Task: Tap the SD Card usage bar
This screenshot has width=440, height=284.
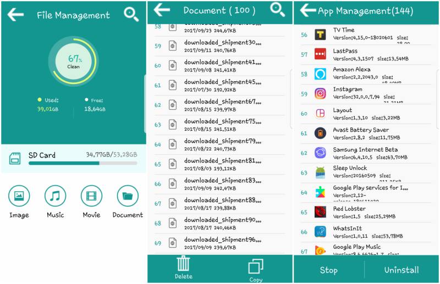Action: [x=83, y=163]
